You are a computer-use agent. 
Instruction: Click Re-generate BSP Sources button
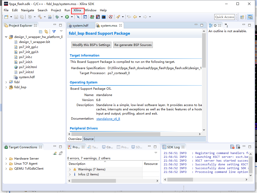133,45
